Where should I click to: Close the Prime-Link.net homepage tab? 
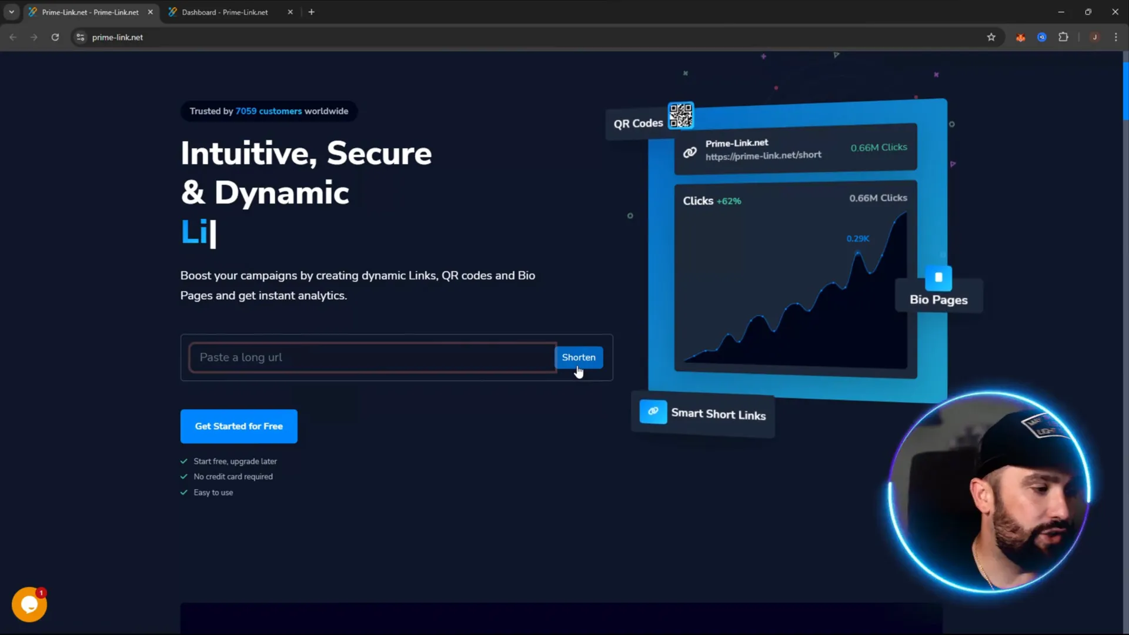[150, 12]
